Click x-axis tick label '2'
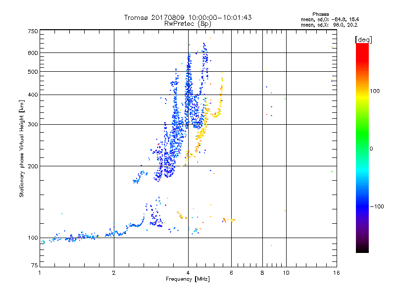The height and width of the screenshot is (297, 396). pyautogui.click(x=114, y=273)
